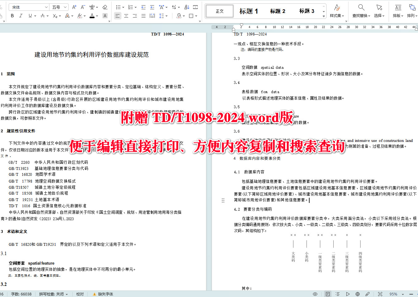418x297 pixels.
Task: Toggle page layout view in status bar
Action: (328, 294)
